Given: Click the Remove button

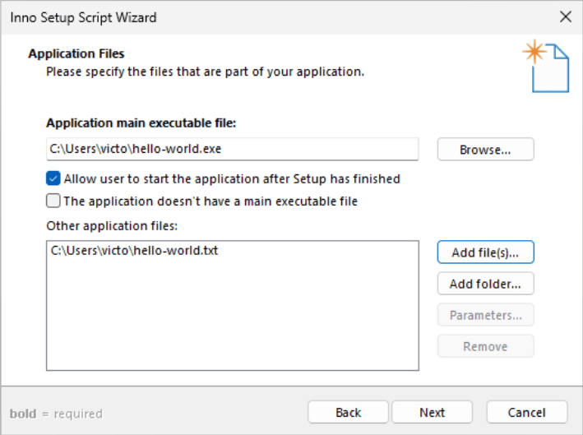Looking at the screenshot, I should [486, 346].
